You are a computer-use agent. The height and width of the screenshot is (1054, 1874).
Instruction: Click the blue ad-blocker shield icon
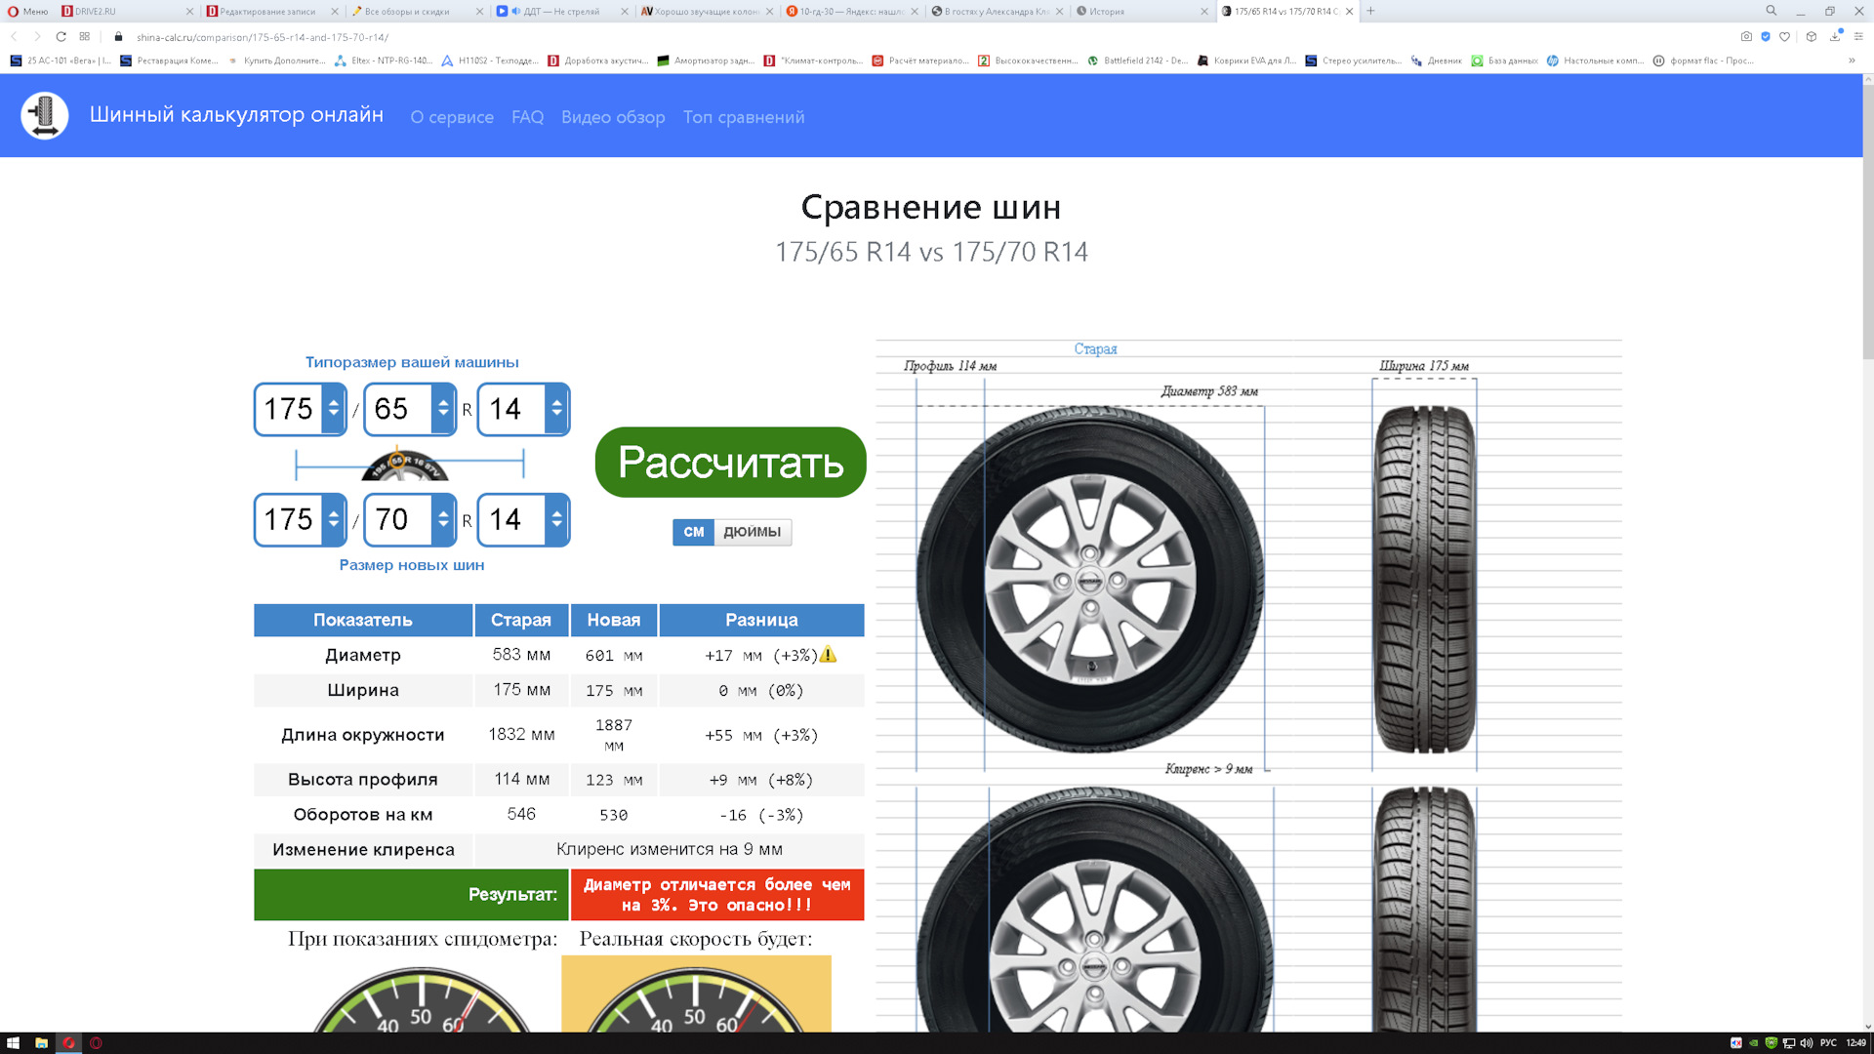[1765, 37]
